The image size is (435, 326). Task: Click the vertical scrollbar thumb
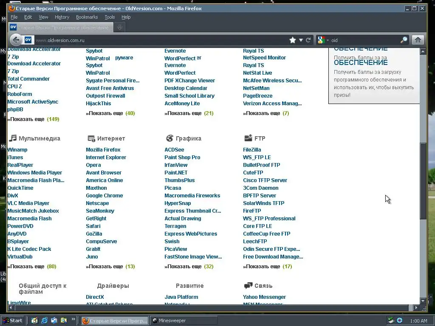pyautogui.click(x=423, y=182)
